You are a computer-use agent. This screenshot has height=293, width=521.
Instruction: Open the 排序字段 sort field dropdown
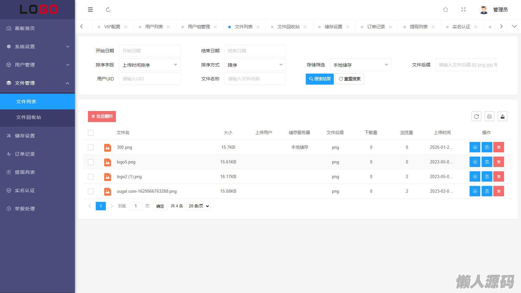(149, 65)
